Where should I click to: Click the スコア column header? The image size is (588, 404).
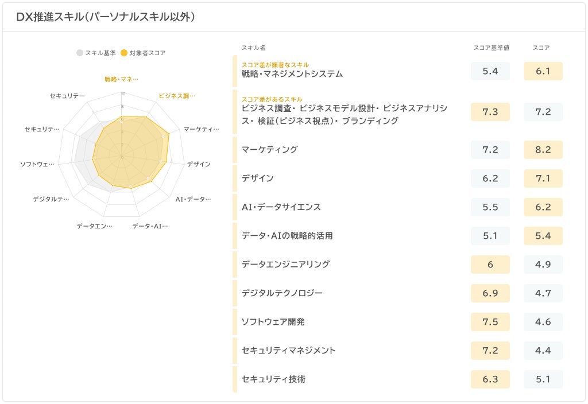tap(541, 48)
